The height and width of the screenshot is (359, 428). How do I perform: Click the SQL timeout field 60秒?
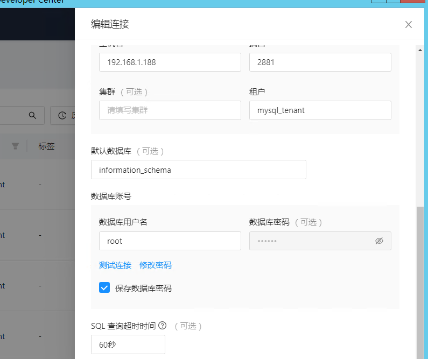128,344
